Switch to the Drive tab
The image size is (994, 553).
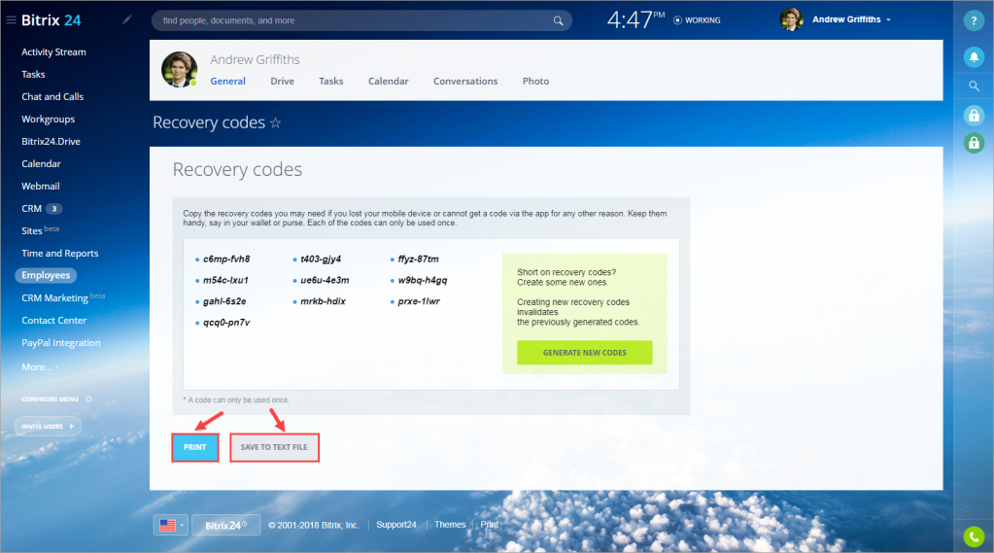282,82
